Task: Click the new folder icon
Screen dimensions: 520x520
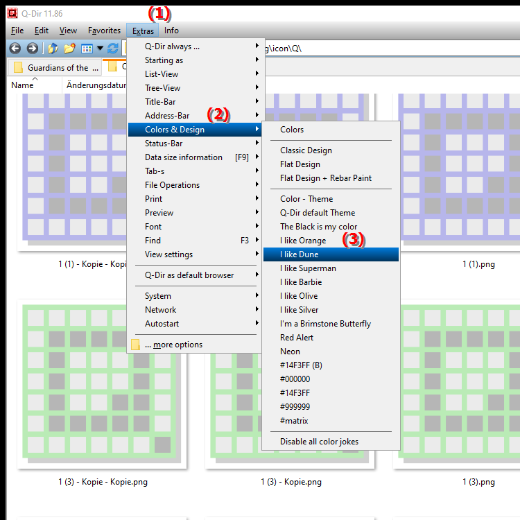Action: point(69,49)
